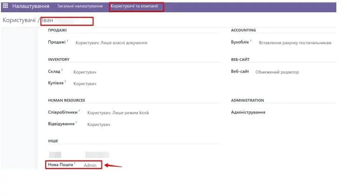This screenshot has height=196, width=341.
Task: Click help question mark beside Нова Пошта label
Action: (x=75, y=163)
